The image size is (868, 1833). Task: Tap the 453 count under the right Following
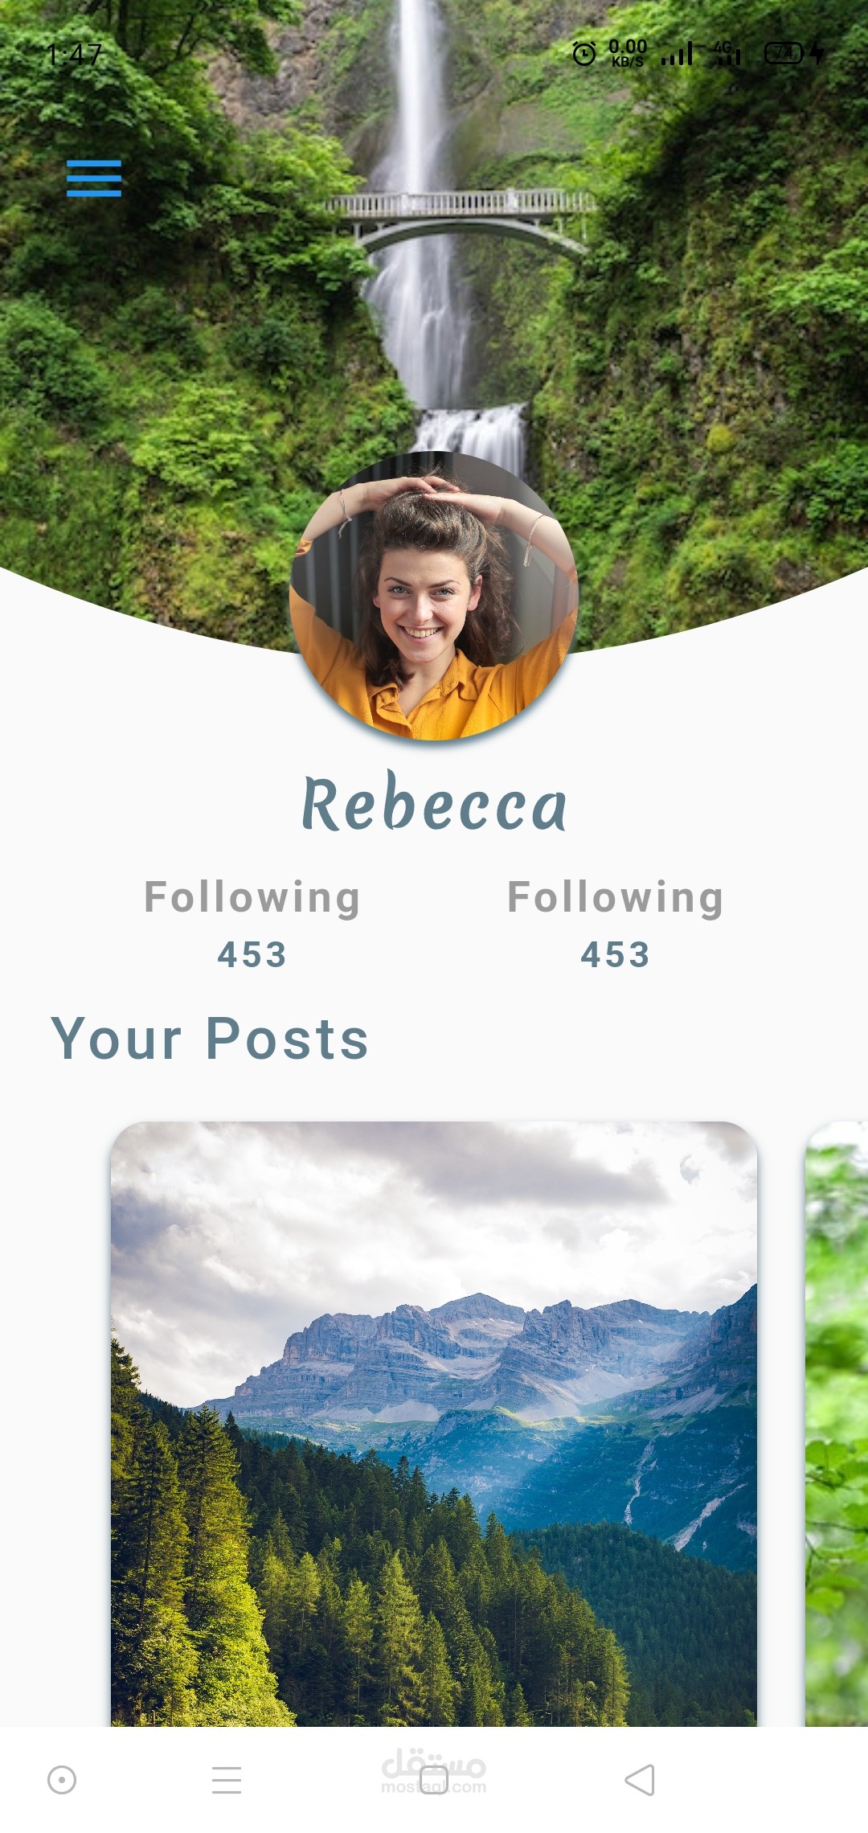coord(616,955)
